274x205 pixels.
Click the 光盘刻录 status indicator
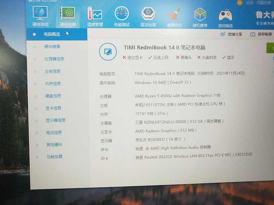pyautogui.click(x=207, y=57)
